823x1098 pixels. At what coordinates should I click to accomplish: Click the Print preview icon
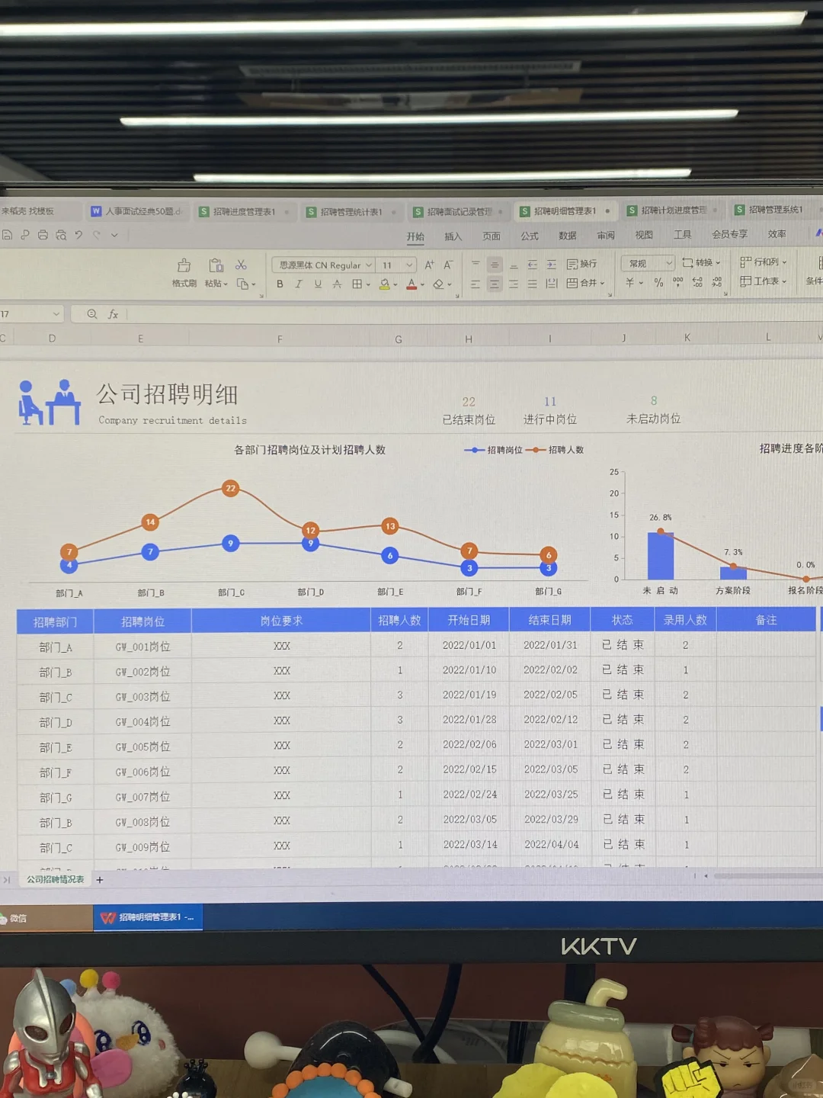61,235
